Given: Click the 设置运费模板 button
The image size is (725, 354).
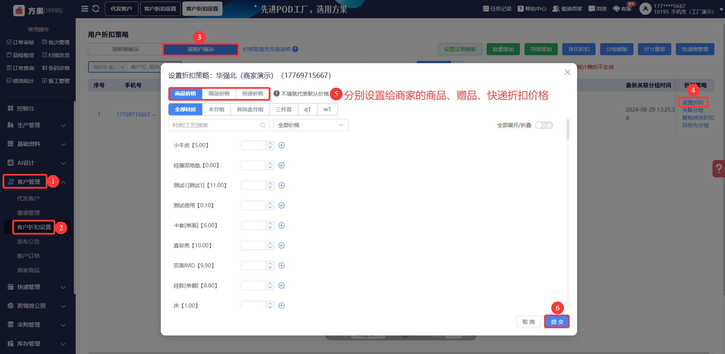Looking at the screenshot, I should [460, 49].
